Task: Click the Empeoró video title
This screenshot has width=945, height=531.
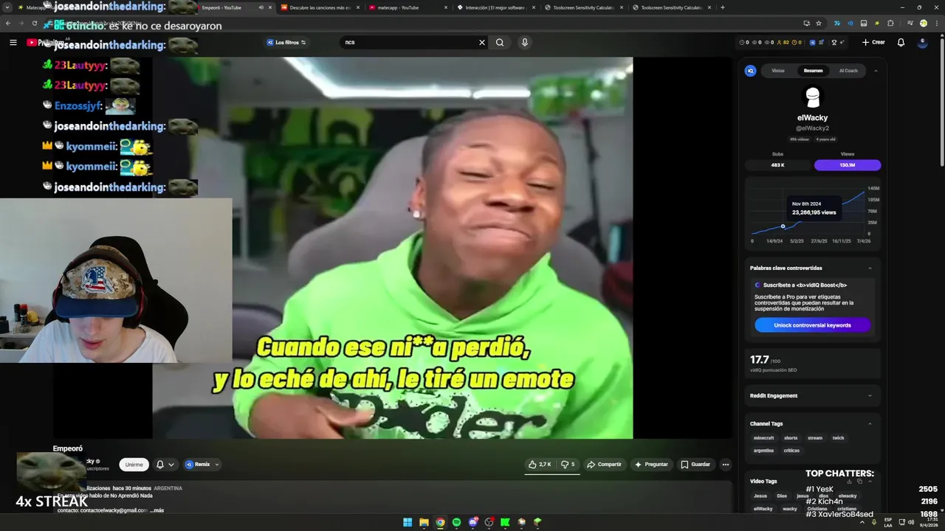Action: click(x=67, y=448)
